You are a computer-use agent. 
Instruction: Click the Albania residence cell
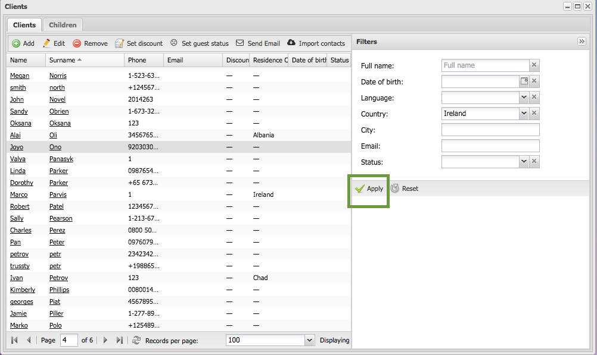[263, 136]
